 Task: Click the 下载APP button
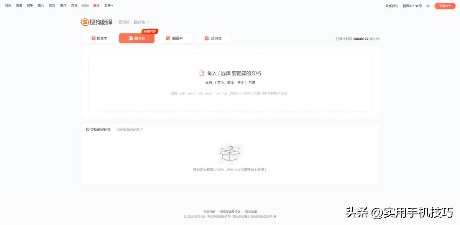tap(445, 6)
